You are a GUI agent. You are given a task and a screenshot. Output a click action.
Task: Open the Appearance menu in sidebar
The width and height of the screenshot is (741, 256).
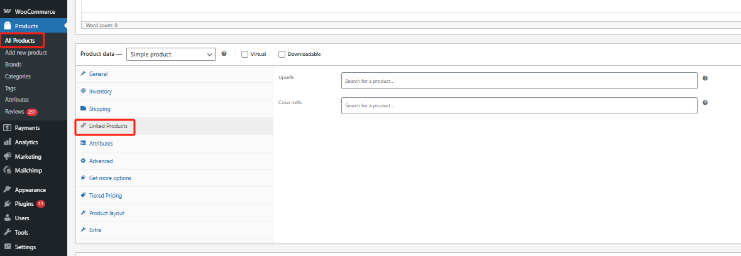pyautogui.click(x=30, y=189)
